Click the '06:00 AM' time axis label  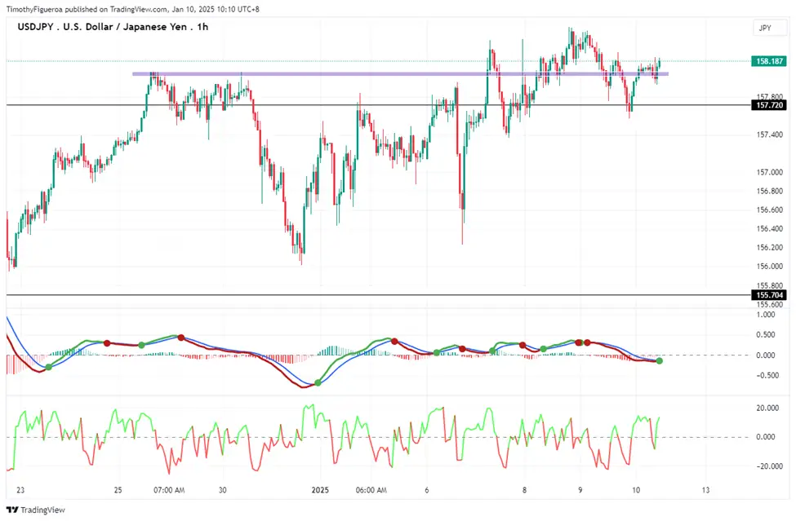(371, 490)
